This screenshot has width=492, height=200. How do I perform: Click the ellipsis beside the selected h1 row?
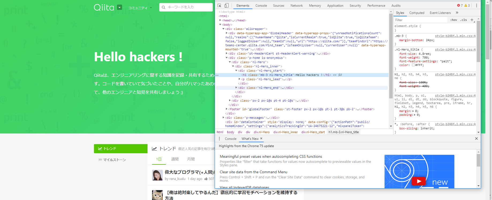tap(217, 75)
